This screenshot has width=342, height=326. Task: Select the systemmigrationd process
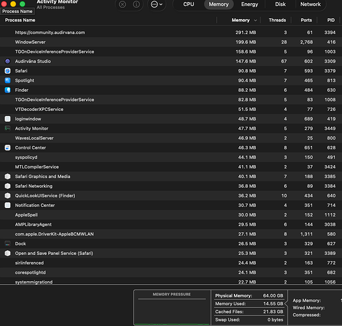(x=171, y=282)
